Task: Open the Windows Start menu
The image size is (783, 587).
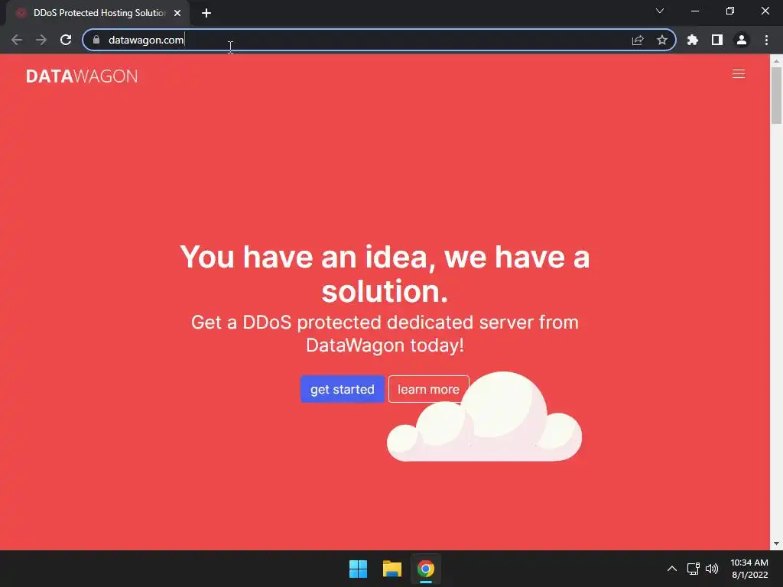Action: click(358, 569)
